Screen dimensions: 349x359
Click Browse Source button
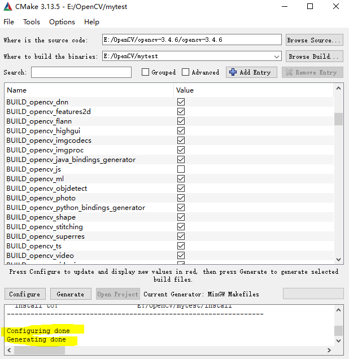coord(314,40)
